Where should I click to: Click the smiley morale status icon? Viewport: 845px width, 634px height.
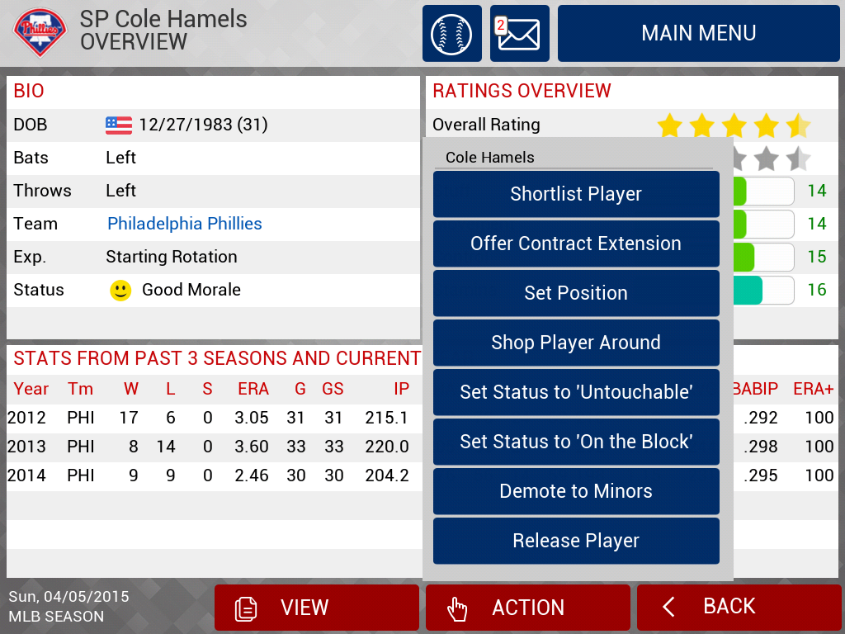(x=120, y=291)
